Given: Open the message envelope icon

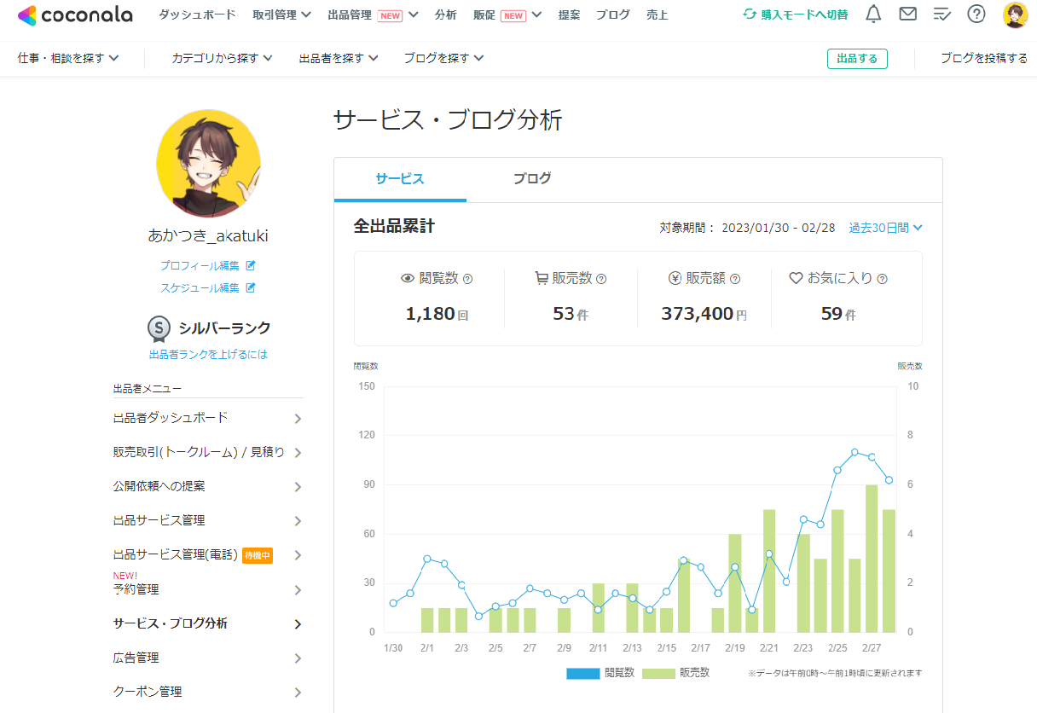Looking at the screenshot, I should point(907,14).
